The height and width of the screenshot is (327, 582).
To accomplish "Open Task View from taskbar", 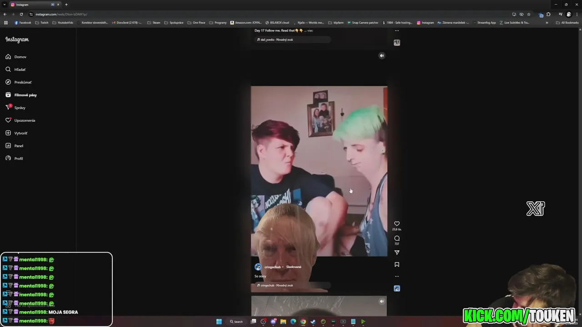I will click(253, 322).
